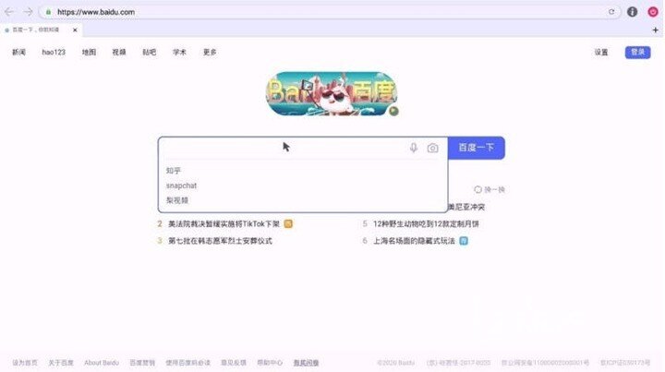The image size is (665, 372).
Task: Open 新闻 in top navigation
Action: 18,52
